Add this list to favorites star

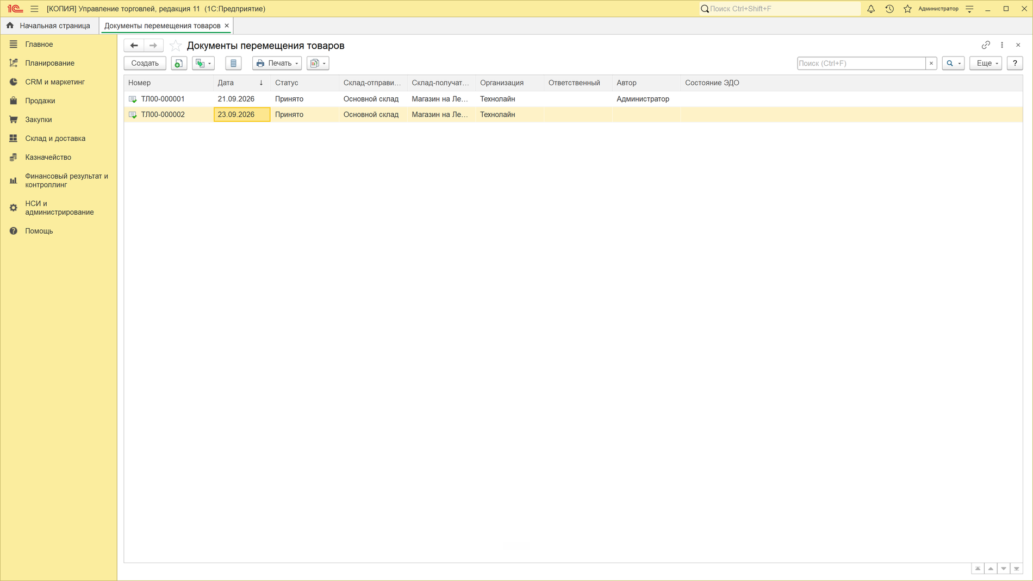coord(175,46)
